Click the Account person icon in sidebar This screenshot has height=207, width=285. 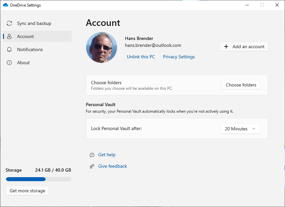coord(10,37)
